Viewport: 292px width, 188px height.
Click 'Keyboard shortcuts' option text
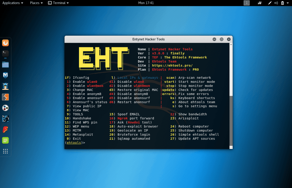(x=197, y=98)
